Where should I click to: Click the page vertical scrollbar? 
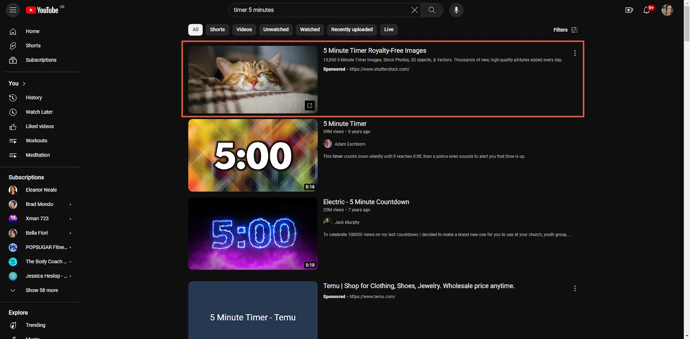point(687,24)
